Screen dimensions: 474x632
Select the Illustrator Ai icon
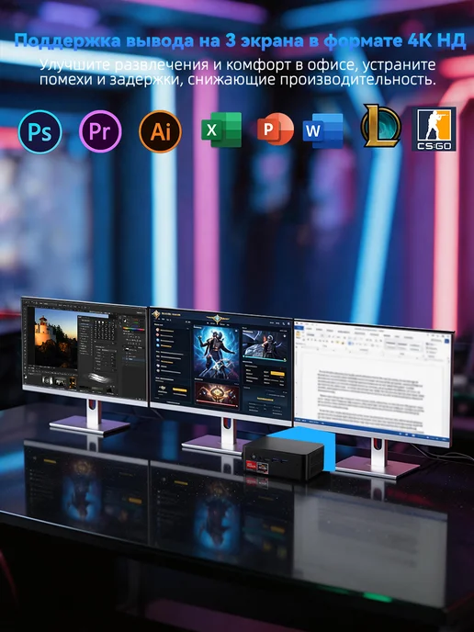160,131
